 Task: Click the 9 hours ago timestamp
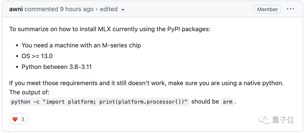pyautogui.click(x=77, y=9)
